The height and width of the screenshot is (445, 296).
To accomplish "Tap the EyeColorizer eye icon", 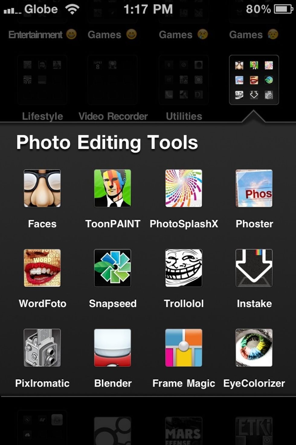I will pos(254,348).
